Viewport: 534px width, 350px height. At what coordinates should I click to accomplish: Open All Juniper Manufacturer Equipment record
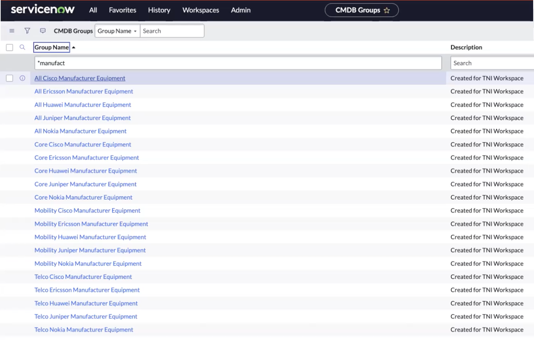[x=83, y=118]
